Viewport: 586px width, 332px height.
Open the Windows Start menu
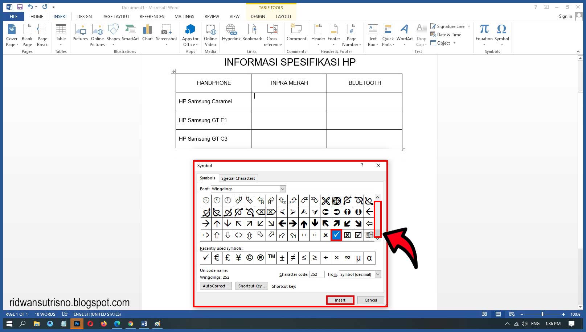tap(10, 324)
